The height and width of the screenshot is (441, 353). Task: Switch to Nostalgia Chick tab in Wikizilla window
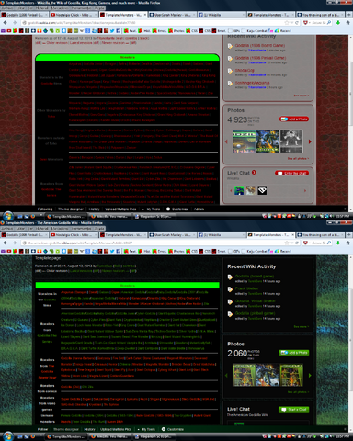coord(74,15)
